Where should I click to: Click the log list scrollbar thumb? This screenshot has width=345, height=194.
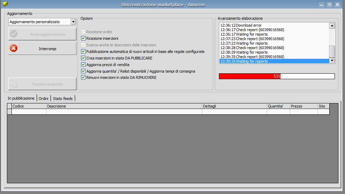point(332,52)
